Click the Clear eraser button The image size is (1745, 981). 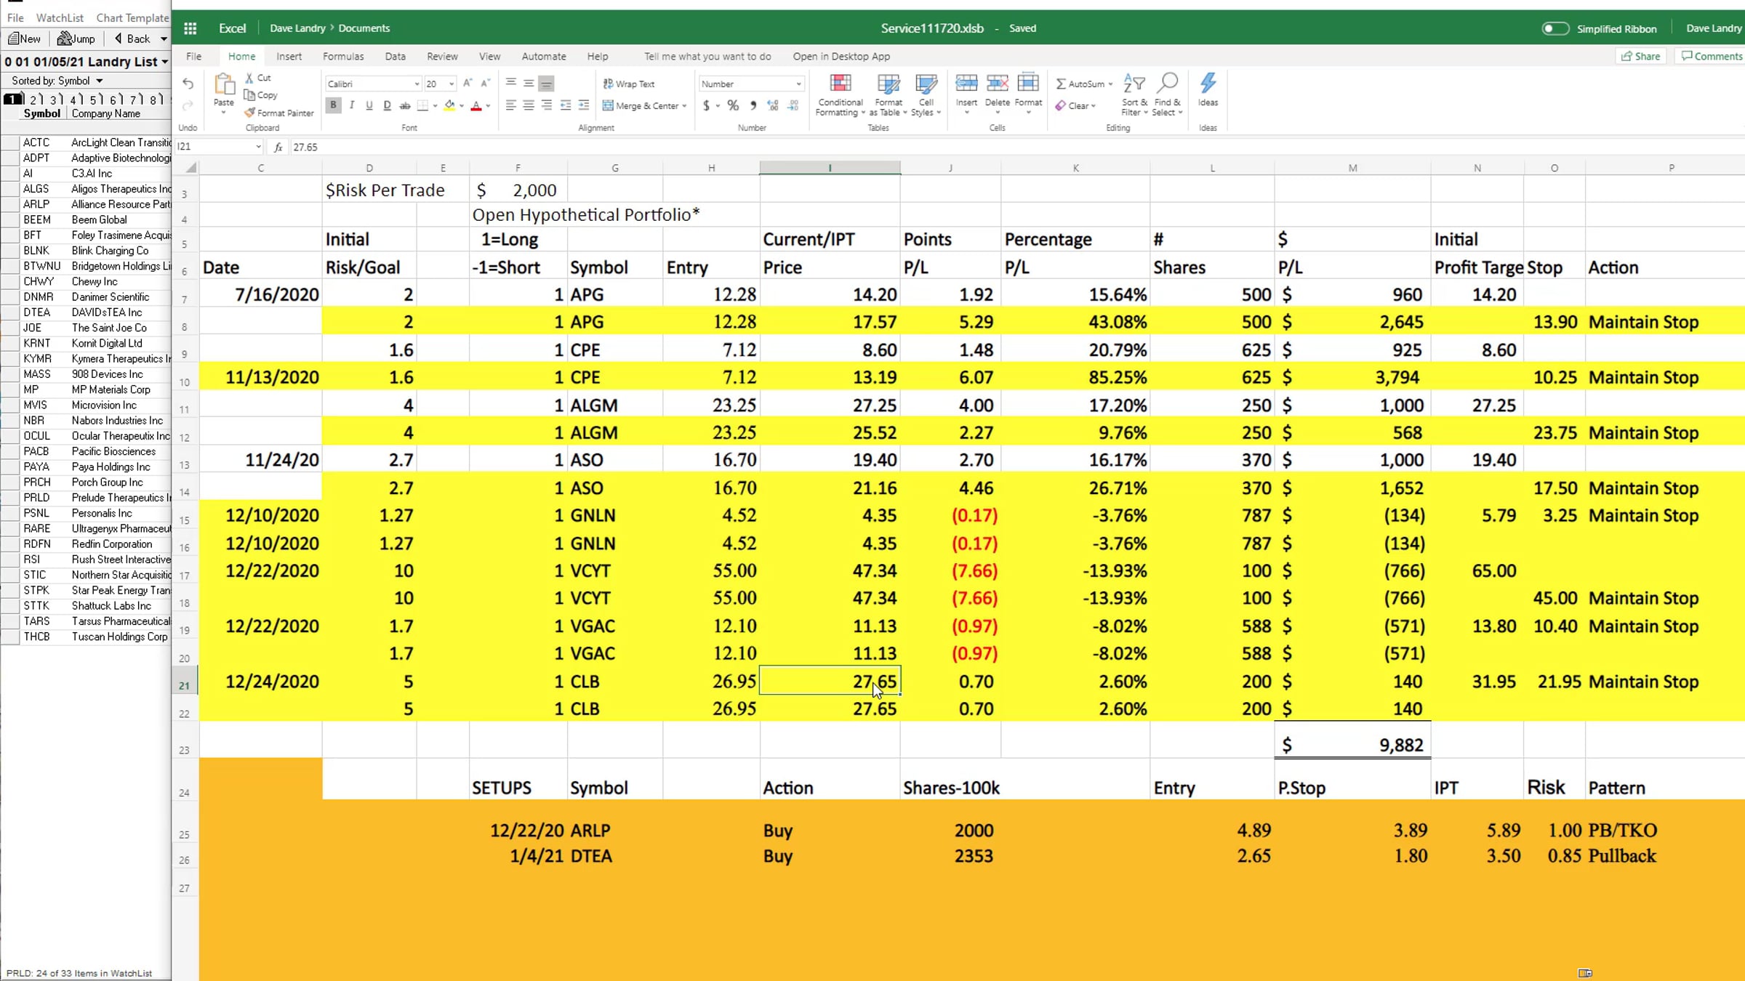click(x=1075, y=105)
